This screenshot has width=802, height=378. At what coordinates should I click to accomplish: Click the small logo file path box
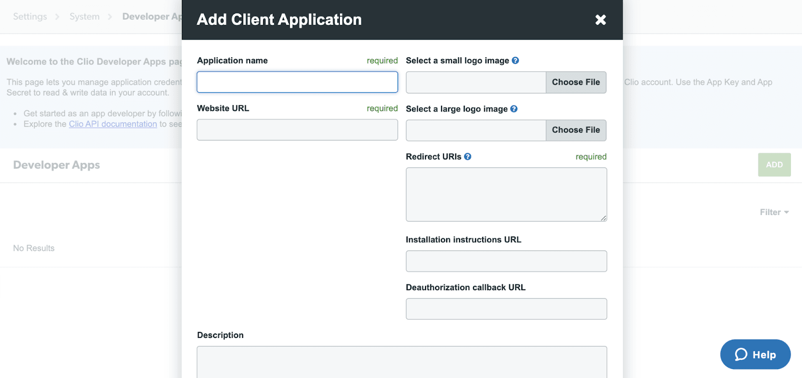click(476, 82)
